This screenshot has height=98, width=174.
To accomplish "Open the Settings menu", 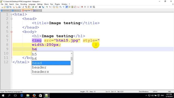I will click(x=40, y=4).
